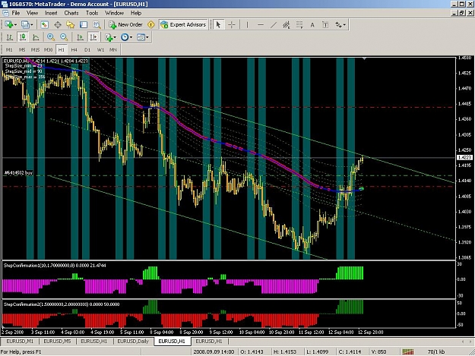
Task: Select the equidistant channel tool
Action: tap(287, 25)
